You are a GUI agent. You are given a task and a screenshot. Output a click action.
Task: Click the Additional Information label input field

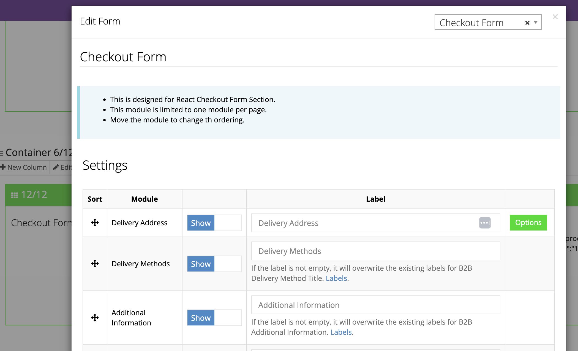click(x=375, y=305)
